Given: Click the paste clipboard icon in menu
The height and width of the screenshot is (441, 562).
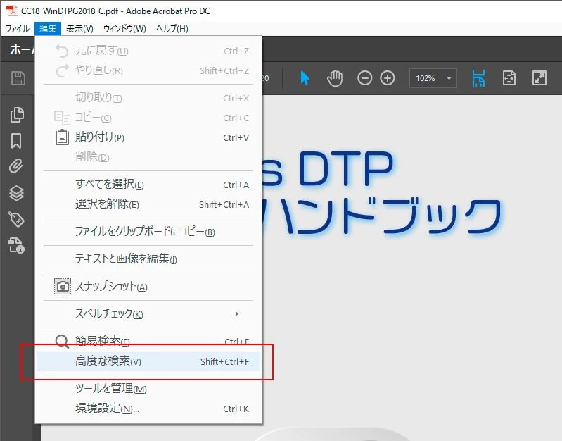Looking at the screenshot, I should click(62, 137).
